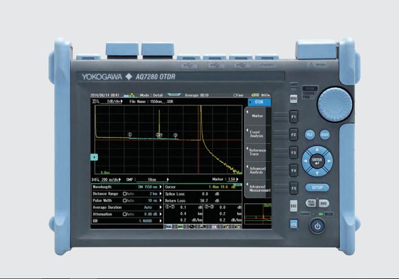Open the Event Analysis soft menu
Image resolution: width=399 pixels, height=279 pixels.
click(257, 134)
